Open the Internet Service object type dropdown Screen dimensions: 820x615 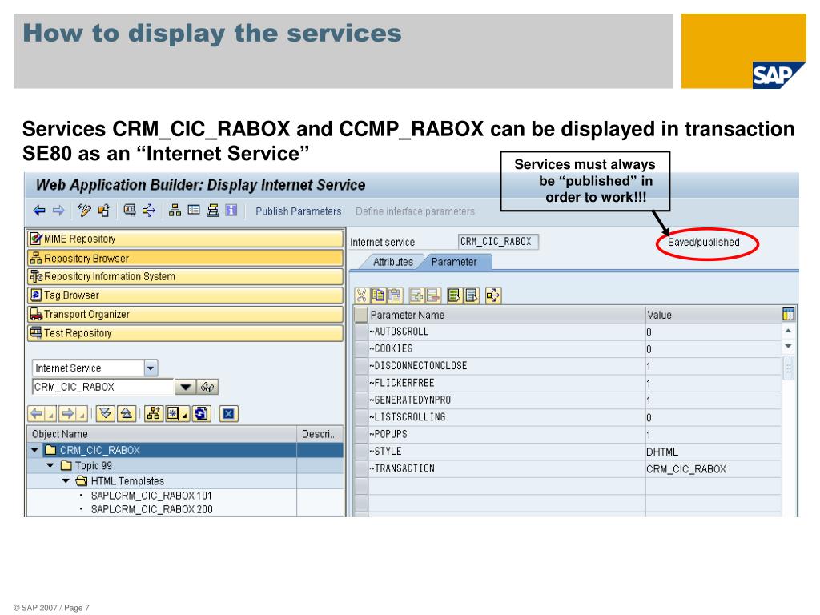click(x=151, y=368)
